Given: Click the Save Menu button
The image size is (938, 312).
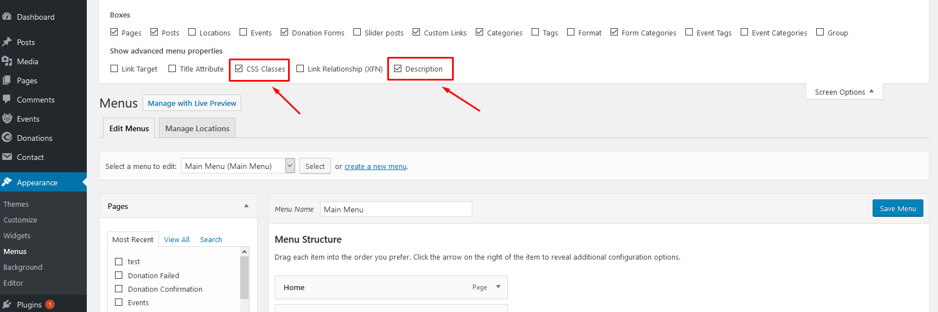Looking at the screenshot, I should [897, 208].
